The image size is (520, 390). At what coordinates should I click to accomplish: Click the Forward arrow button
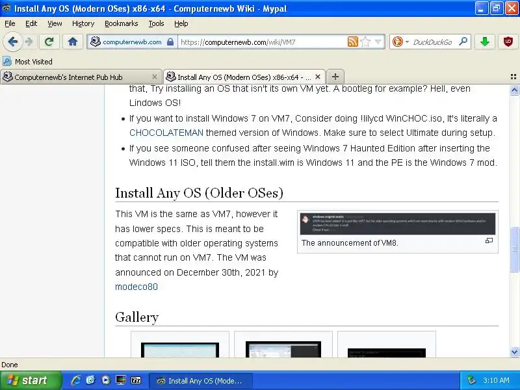click(x=29, y=42)
